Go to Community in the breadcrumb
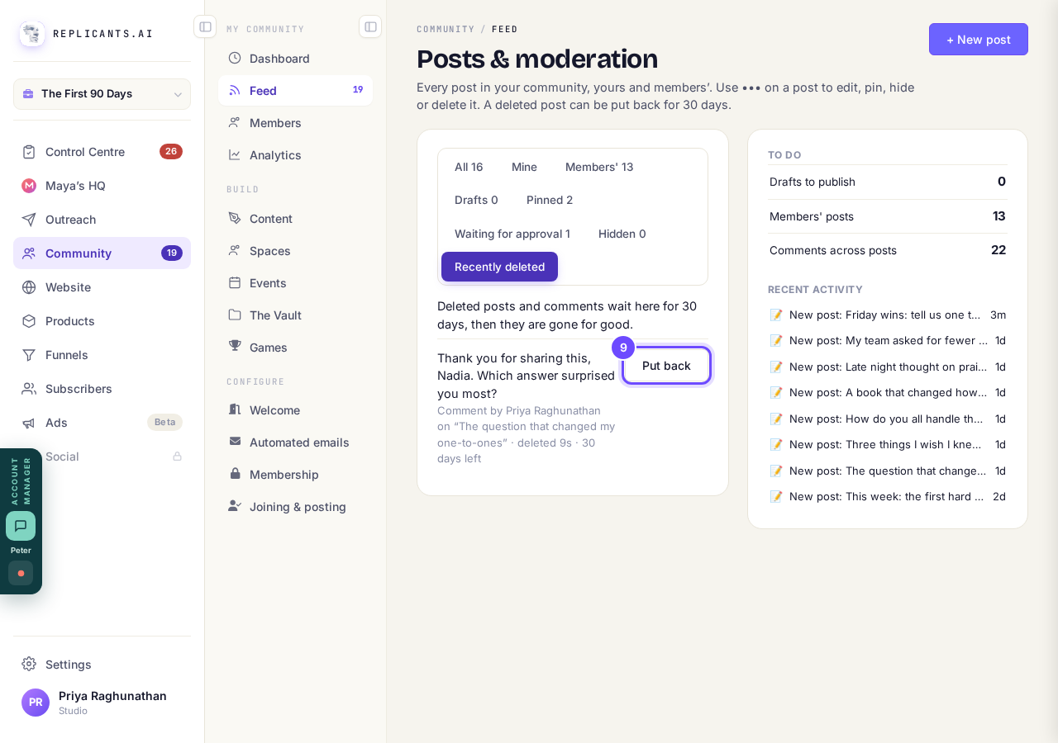 pos(446,29)
